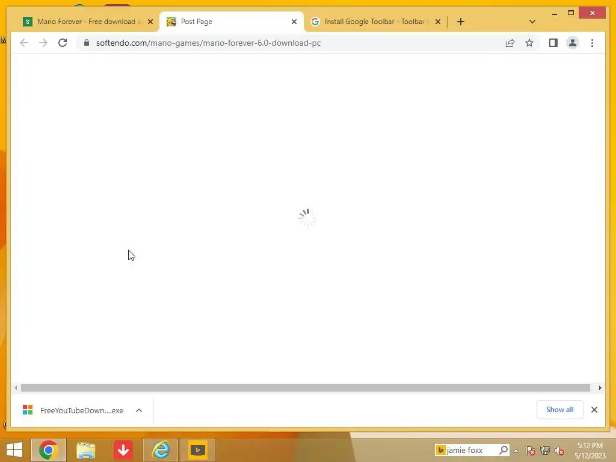The image size is (616, 462).
Task: Click the muted volume tray icon
Action: tap(559, 450)
